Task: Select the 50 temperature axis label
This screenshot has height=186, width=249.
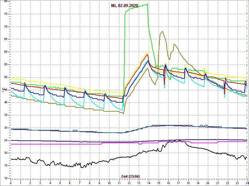Action: pyautogui.click(x=5, y=77)
